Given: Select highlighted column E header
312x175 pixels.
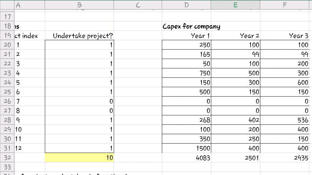Looking at the screenshot, I should click(x=235, y=5).
